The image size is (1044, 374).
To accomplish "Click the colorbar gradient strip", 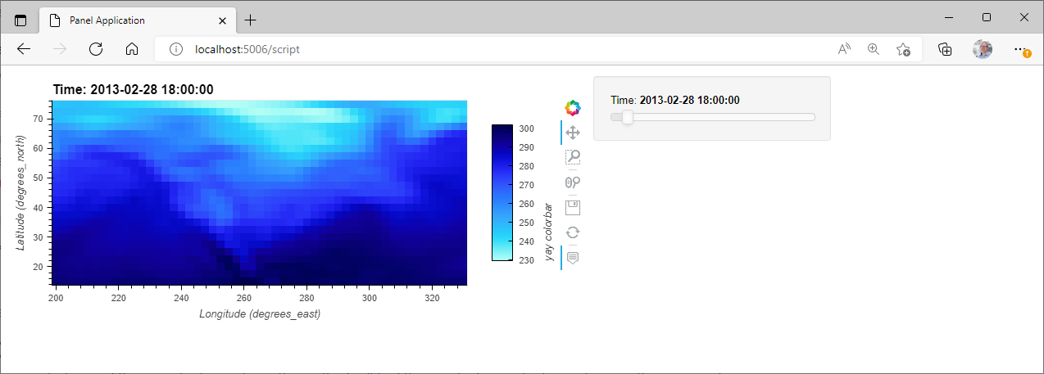I will 502,192.
